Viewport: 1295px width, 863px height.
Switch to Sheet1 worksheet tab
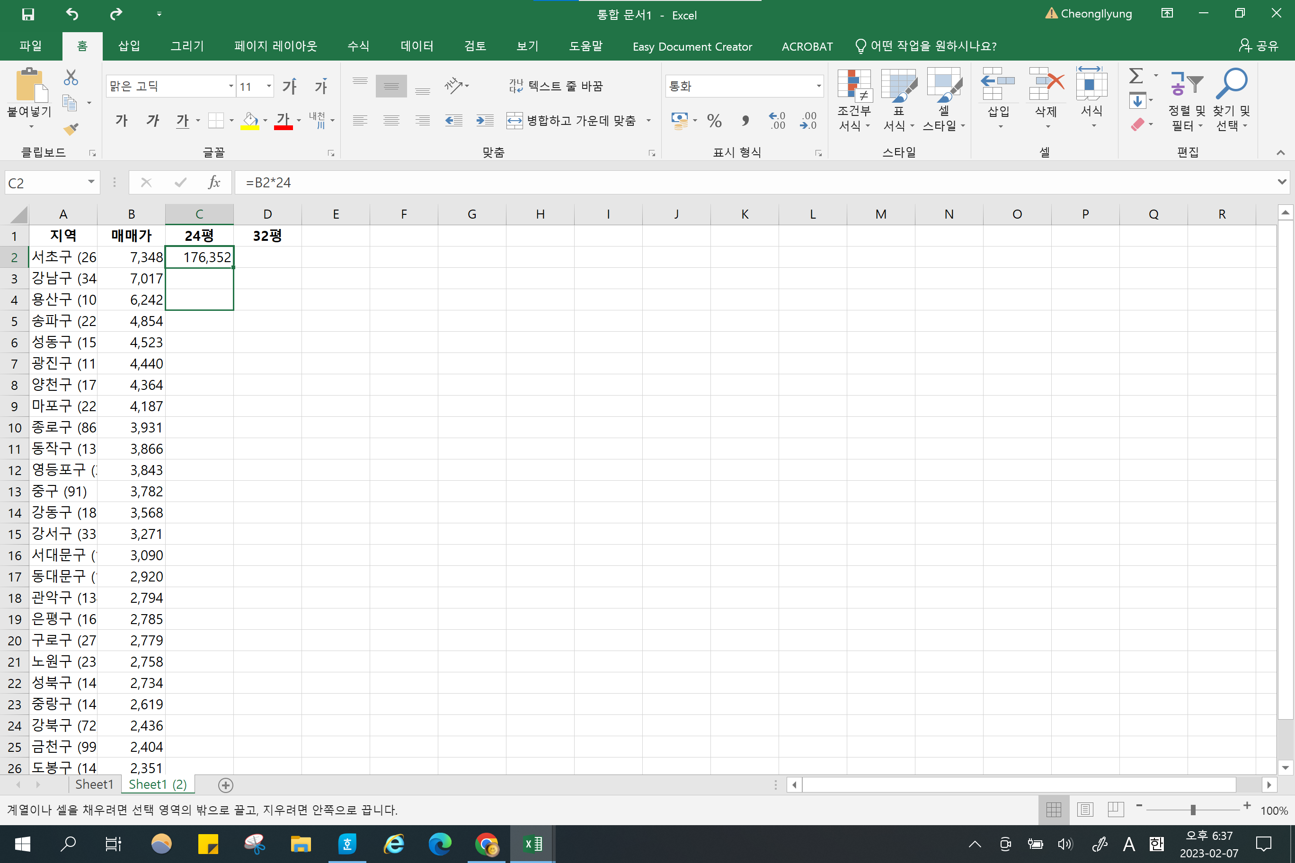click(x=94, y=784)
